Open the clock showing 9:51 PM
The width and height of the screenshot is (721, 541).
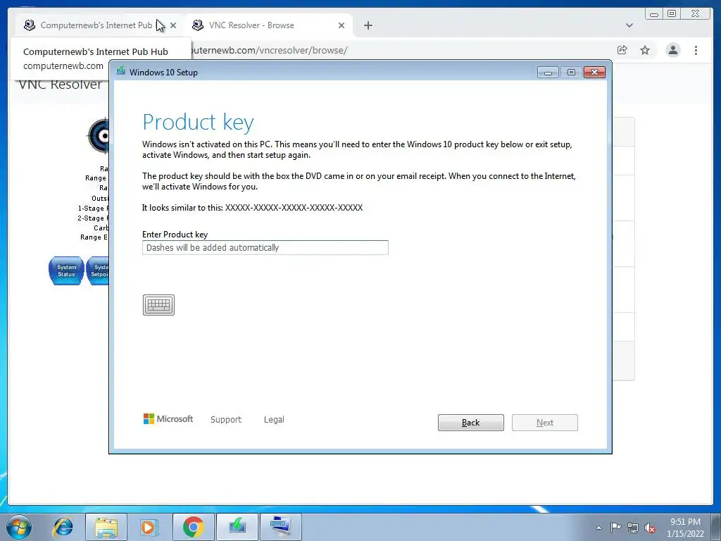tap(686, 528)
